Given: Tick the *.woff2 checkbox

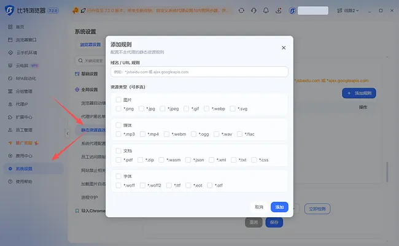Looking at the screenshot, I should (x=142, y=185).
